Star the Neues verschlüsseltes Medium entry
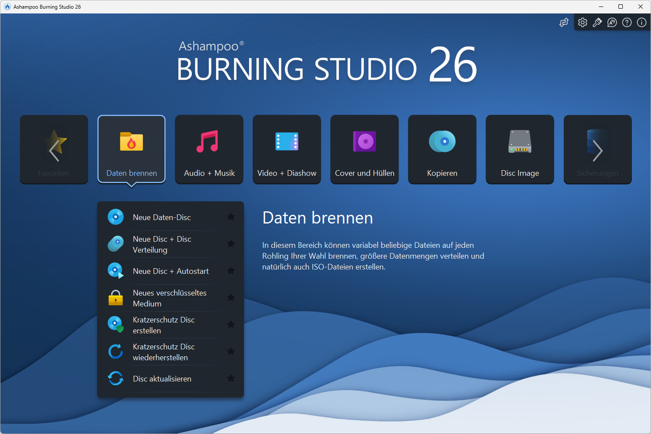 (231, 298)
